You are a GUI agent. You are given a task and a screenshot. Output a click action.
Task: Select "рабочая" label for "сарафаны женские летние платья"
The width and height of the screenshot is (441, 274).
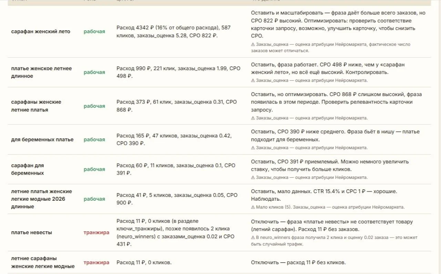[x=94, y=106]
